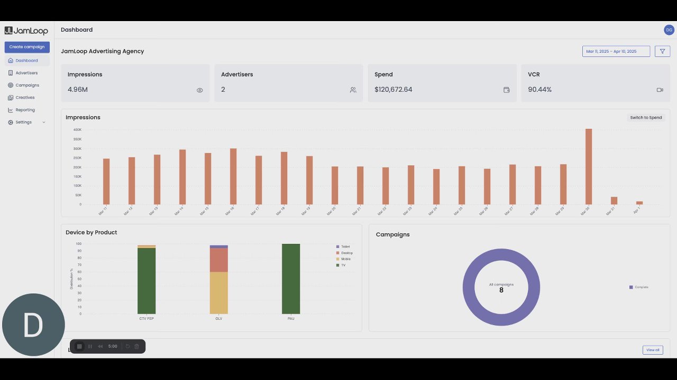677x380 pixels.
Task: Click the filter funnel icon button
Action: 663,51
